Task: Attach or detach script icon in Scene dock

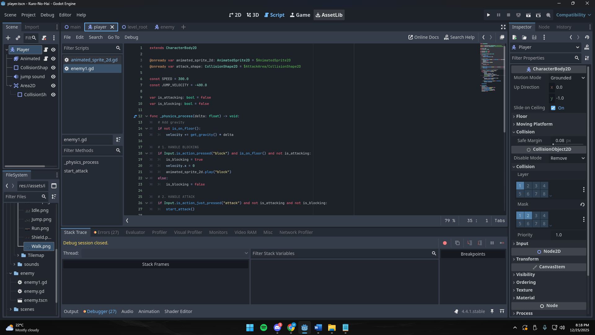Action: (x=44, y=38)
